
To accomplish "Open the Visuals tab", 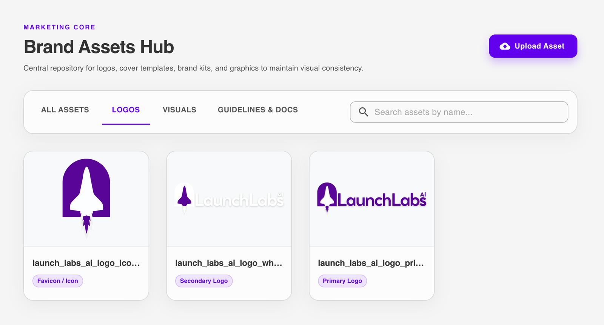I will click(x=179, y=110).
